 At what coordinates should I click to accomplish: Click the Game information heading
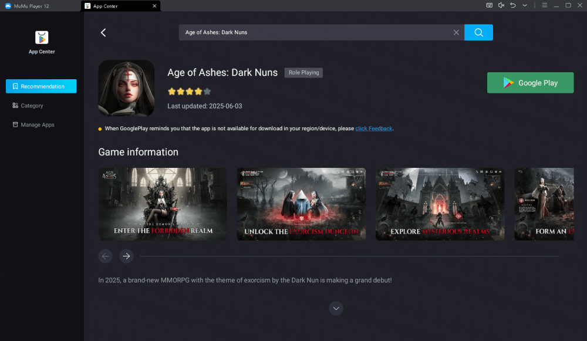click(x=138, y=152)
